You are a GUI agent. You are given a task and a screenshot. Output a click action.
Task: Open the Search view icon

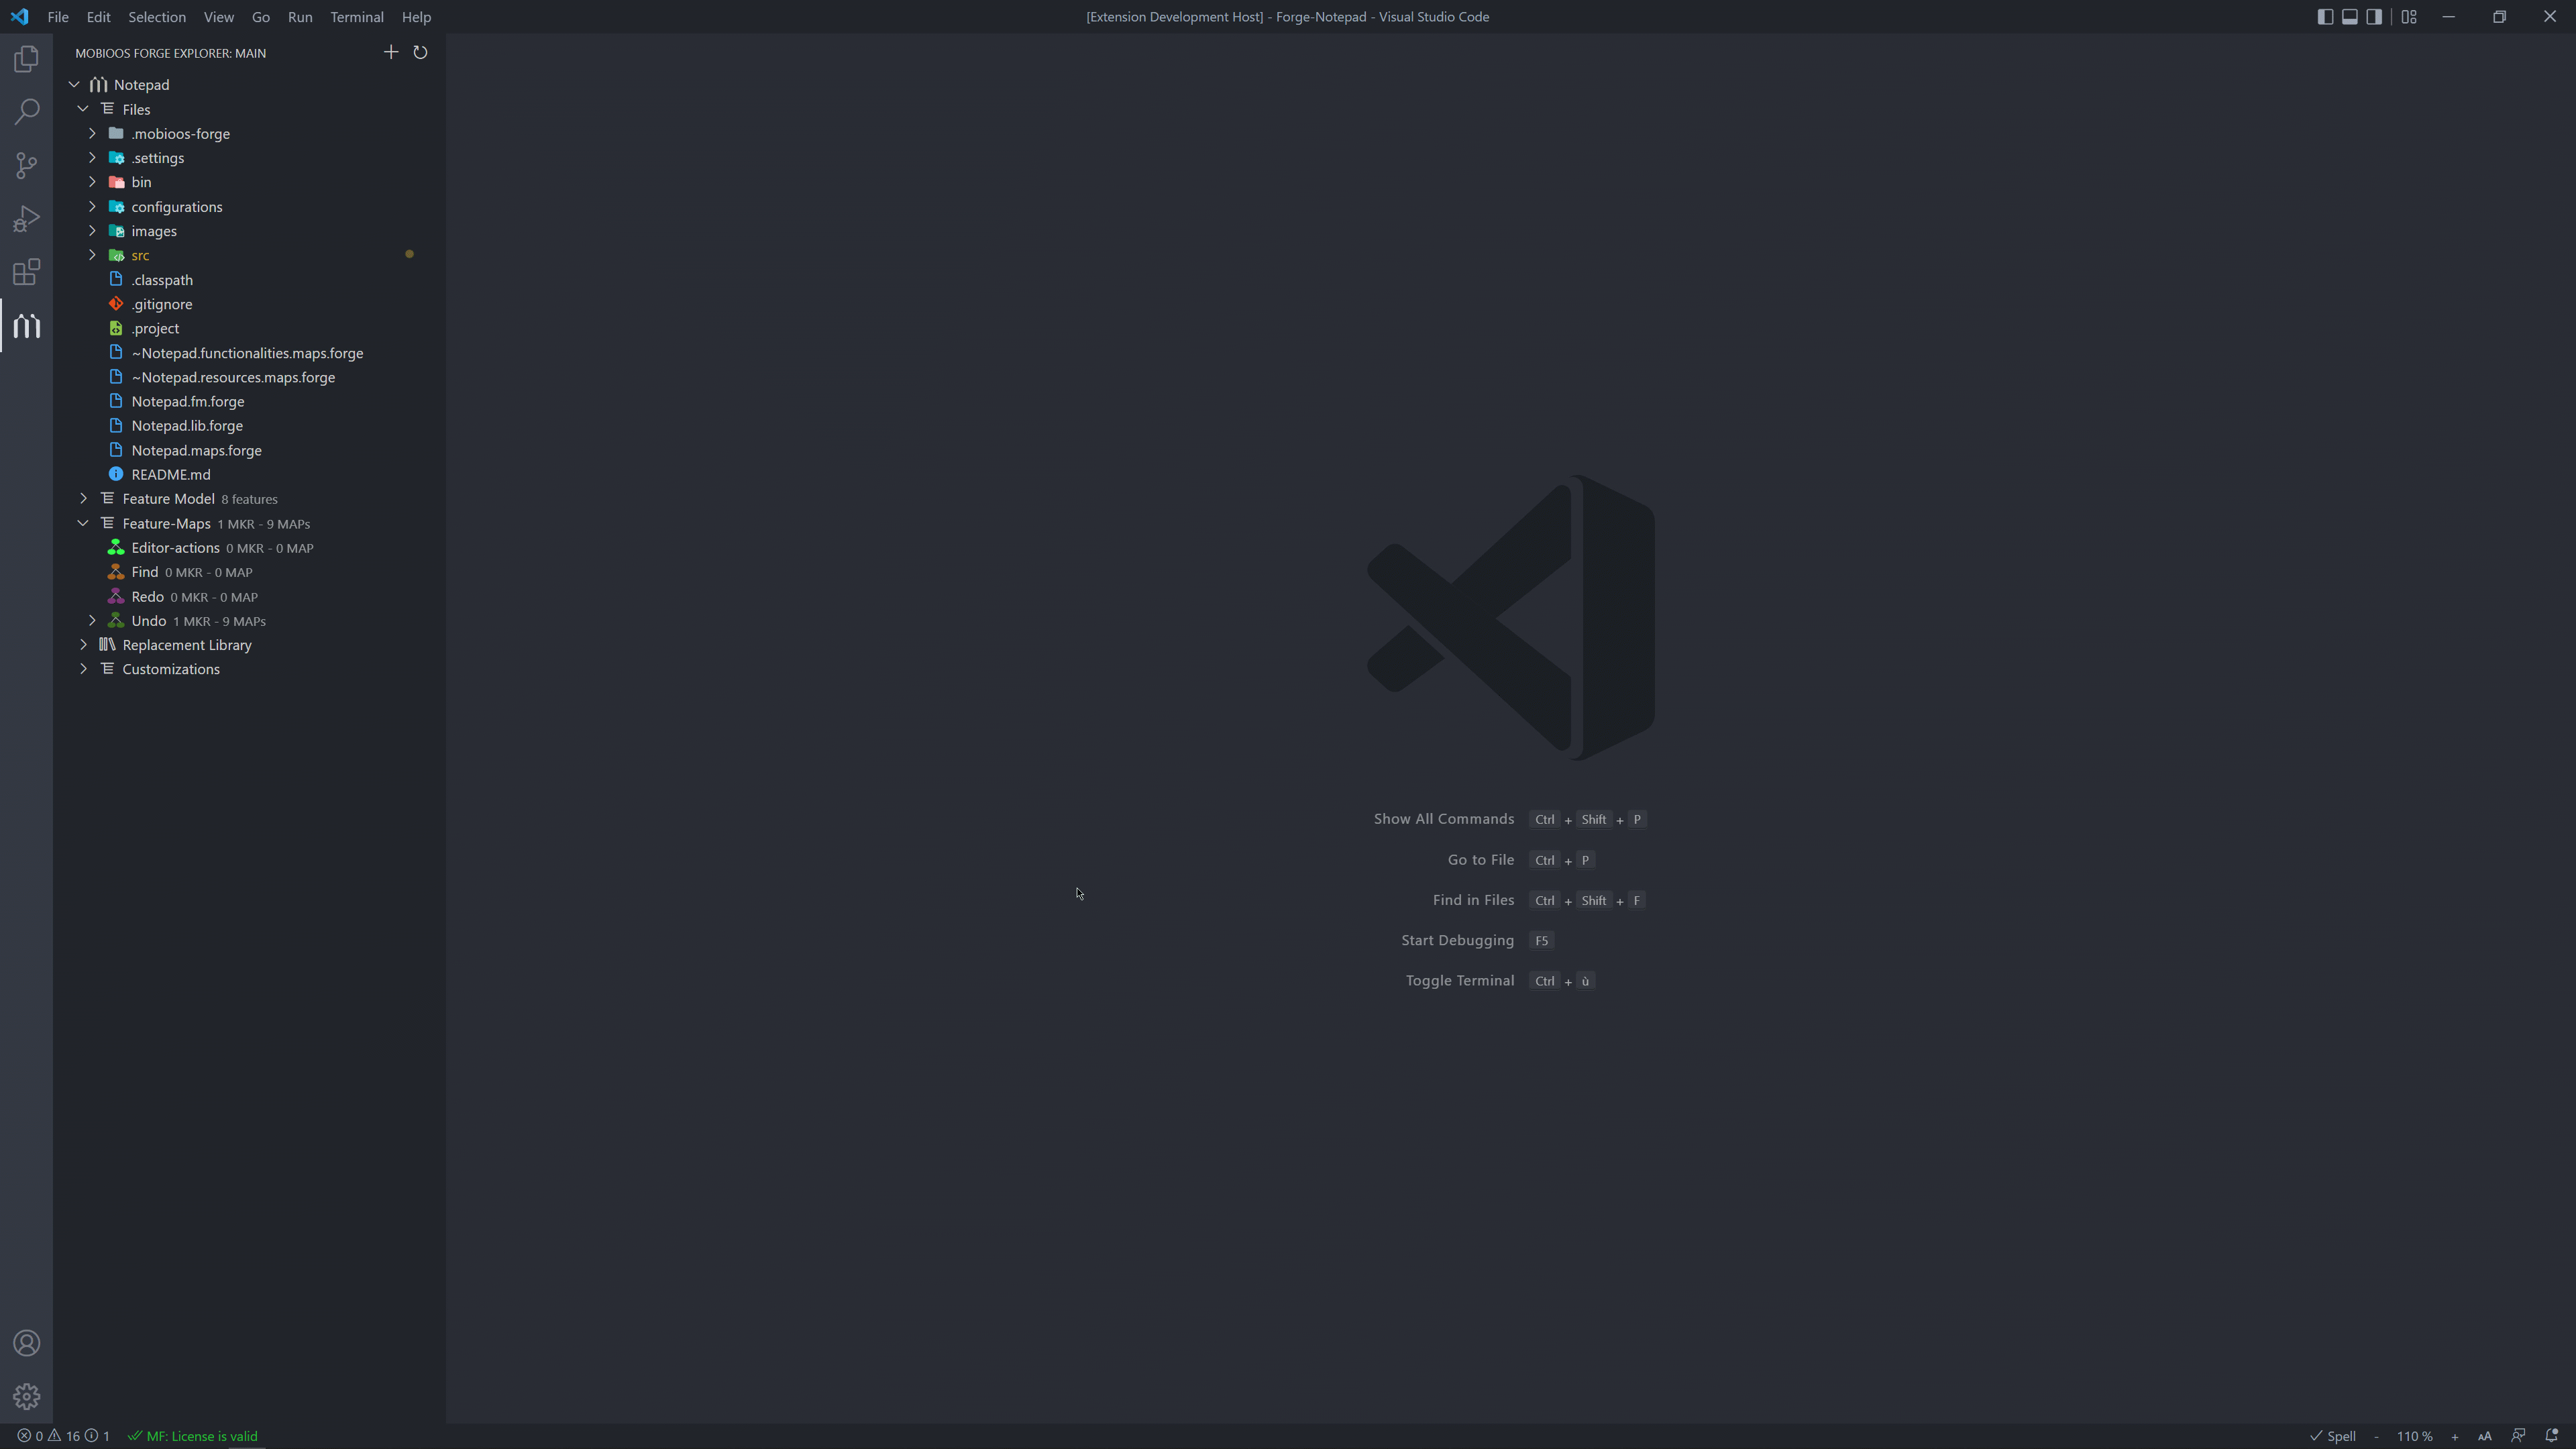pos(27,111)
